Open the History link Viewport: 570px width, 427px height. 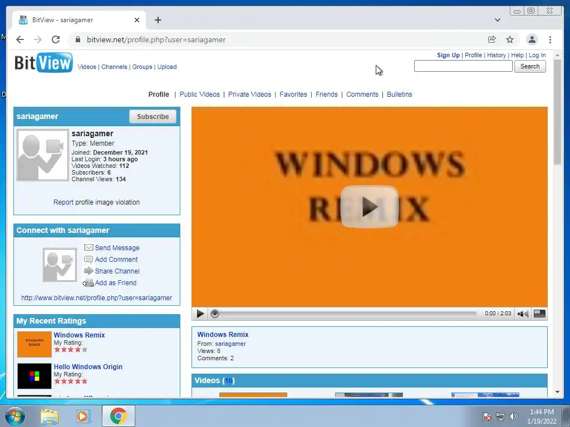coord(497,55)
